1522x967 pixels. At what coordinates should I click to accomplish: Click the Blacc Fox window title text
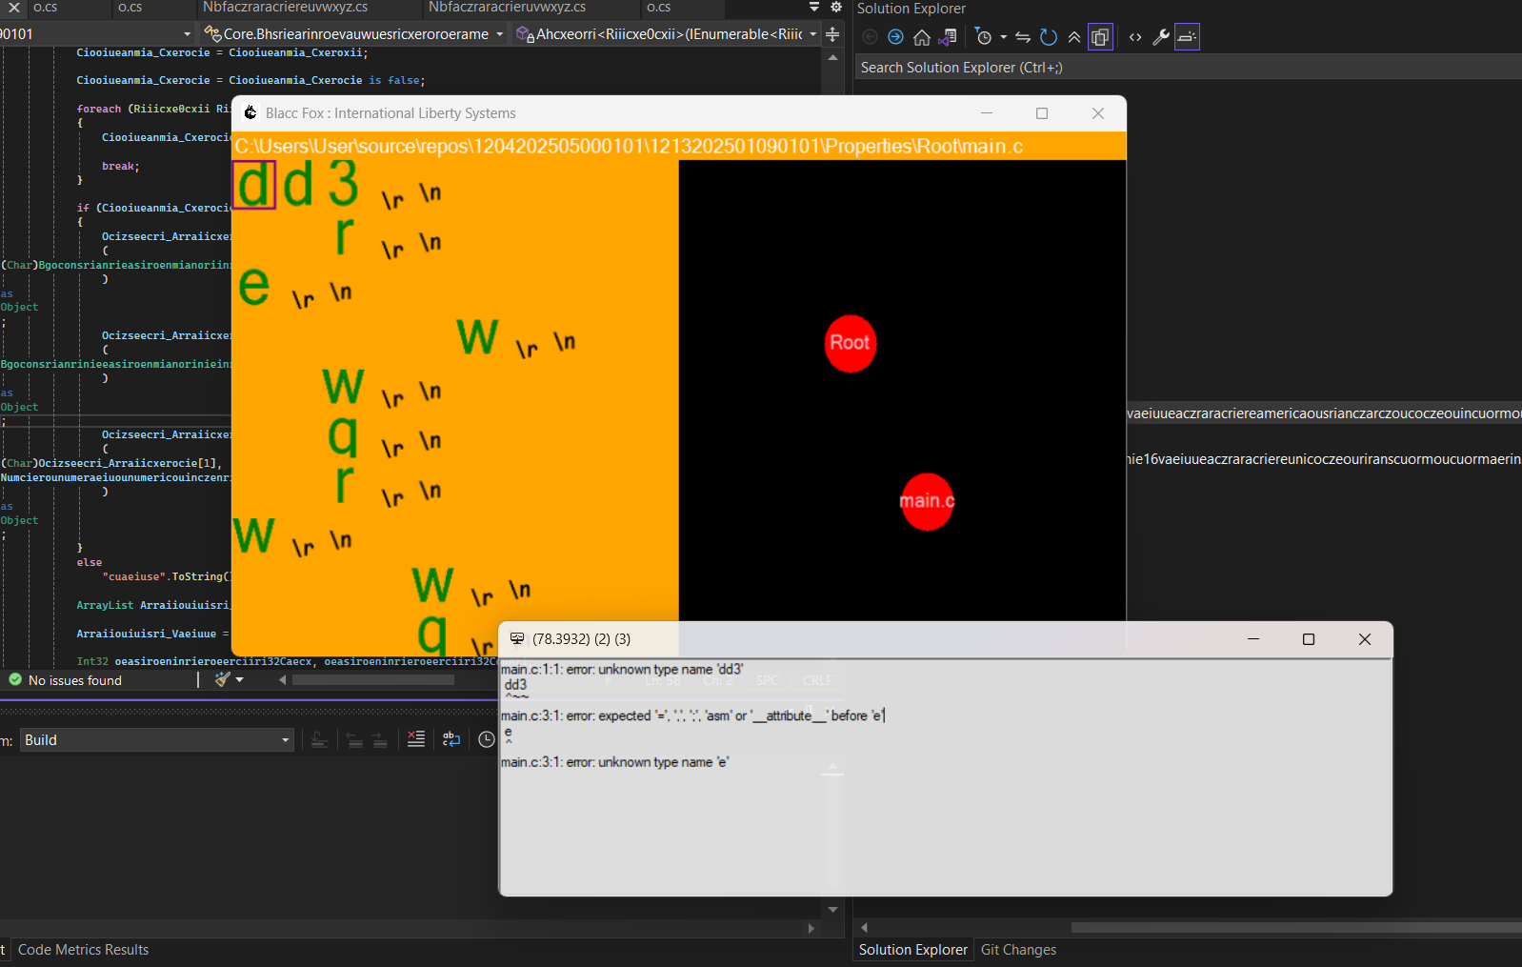click(x=391, y=113)
